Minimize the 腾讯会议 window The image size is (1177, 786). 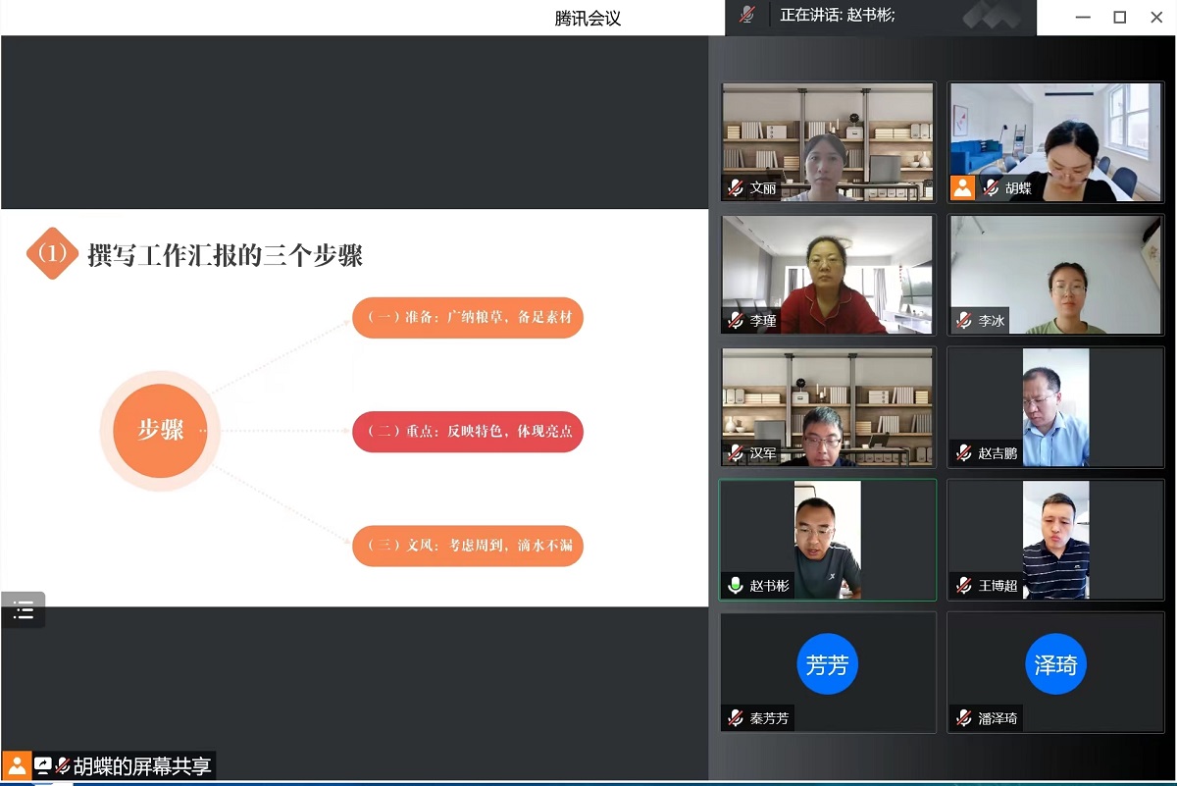pos(1083,17)
